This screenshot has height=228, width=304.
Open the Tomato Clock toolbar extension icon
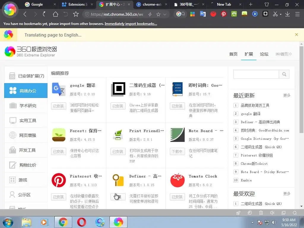tap(213, 14)
